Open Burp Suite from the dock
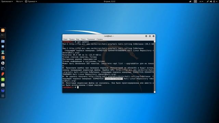219x123 pixels. pyautogui.click(x=3, y=58)
